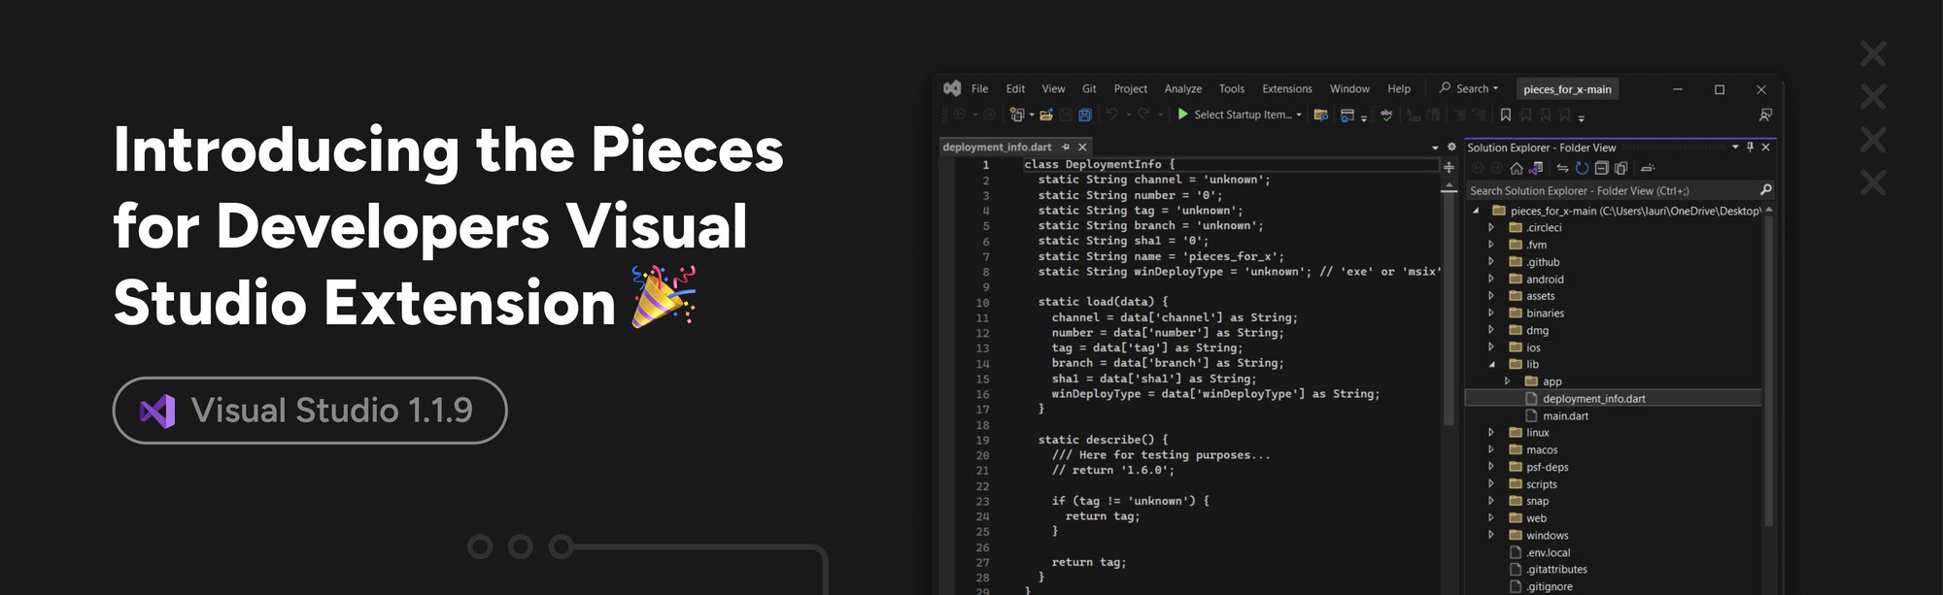Click Select Startup Item button
Image resolution: width=1943 pixels, height=595 pixels.
click(1239, 115)
